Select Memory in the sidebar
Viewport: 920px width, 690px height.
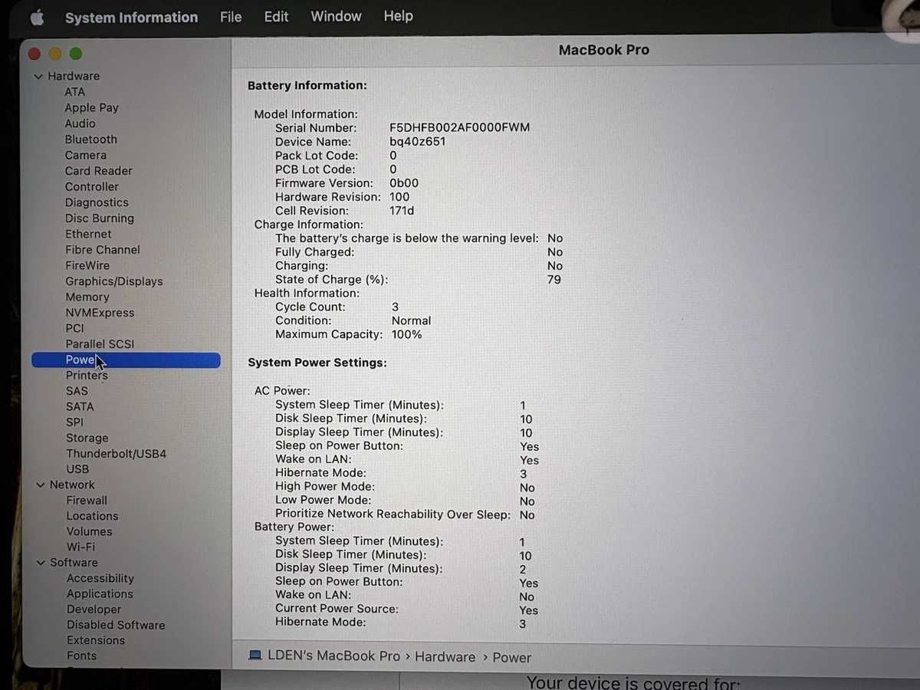[x=87, y=297]
